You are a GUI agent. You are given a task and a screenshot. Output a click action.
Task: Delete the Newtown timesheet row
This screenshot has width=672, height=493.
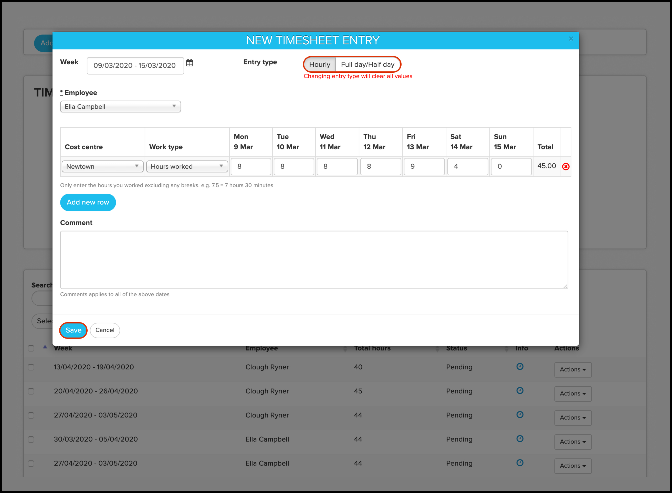pos(565,167)
